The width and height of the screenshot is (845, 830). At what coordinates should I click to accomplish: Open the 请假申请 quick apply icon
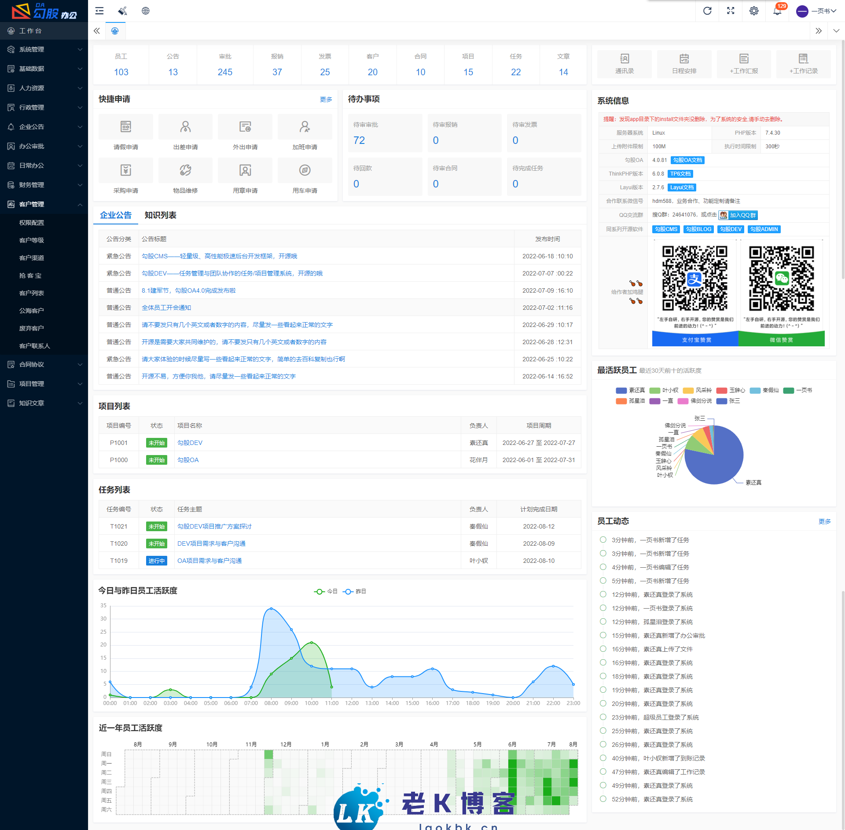pos(126,127)
